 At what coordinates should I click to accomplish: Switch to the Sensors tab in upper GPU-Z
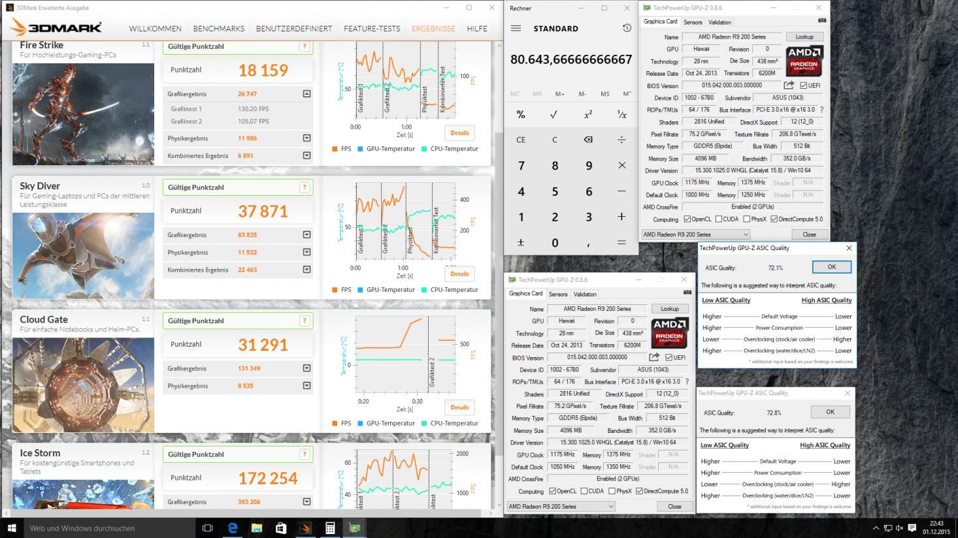pos(693,22)
